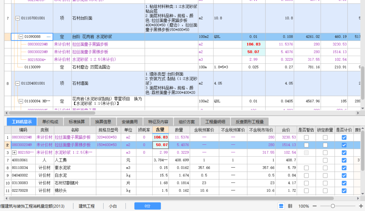Uncheck 是否计价 for 石材切割锯片 row
The width and height of the screenshot is (365, 211).
344,183
